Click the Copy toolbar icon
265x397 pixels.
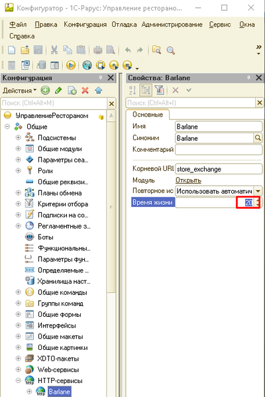click(68, 50)
